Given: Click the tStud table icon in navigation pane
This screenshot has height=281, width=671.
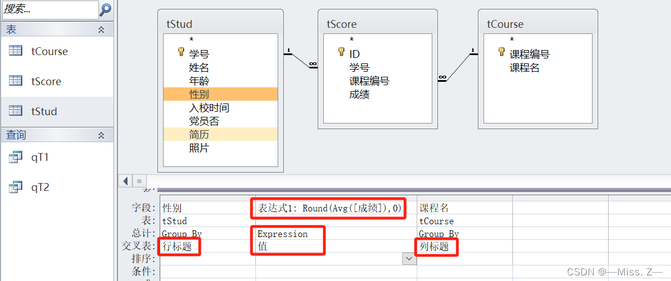Looking at the screenshot, I should point(16,111).
